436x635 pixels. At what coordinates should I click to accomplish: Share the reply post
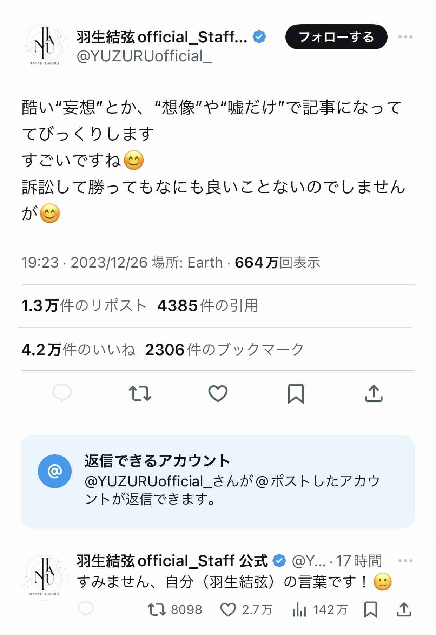[404, 610]
